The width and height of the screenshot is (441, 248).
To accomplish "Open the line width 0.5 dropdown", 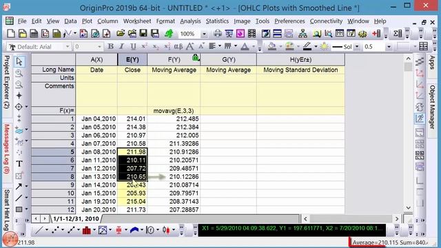I will (x=389, y=47).
